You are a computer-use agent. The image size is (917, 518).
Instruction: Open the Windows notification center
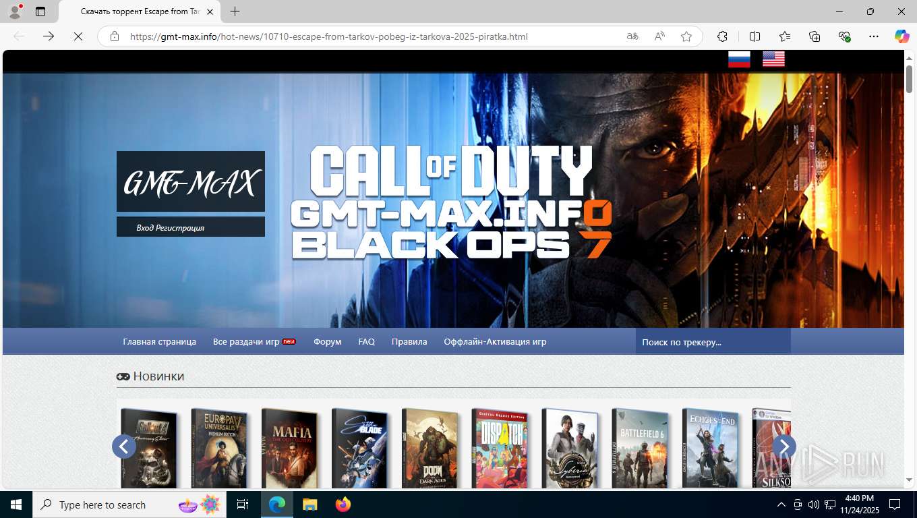pos(895,505)
